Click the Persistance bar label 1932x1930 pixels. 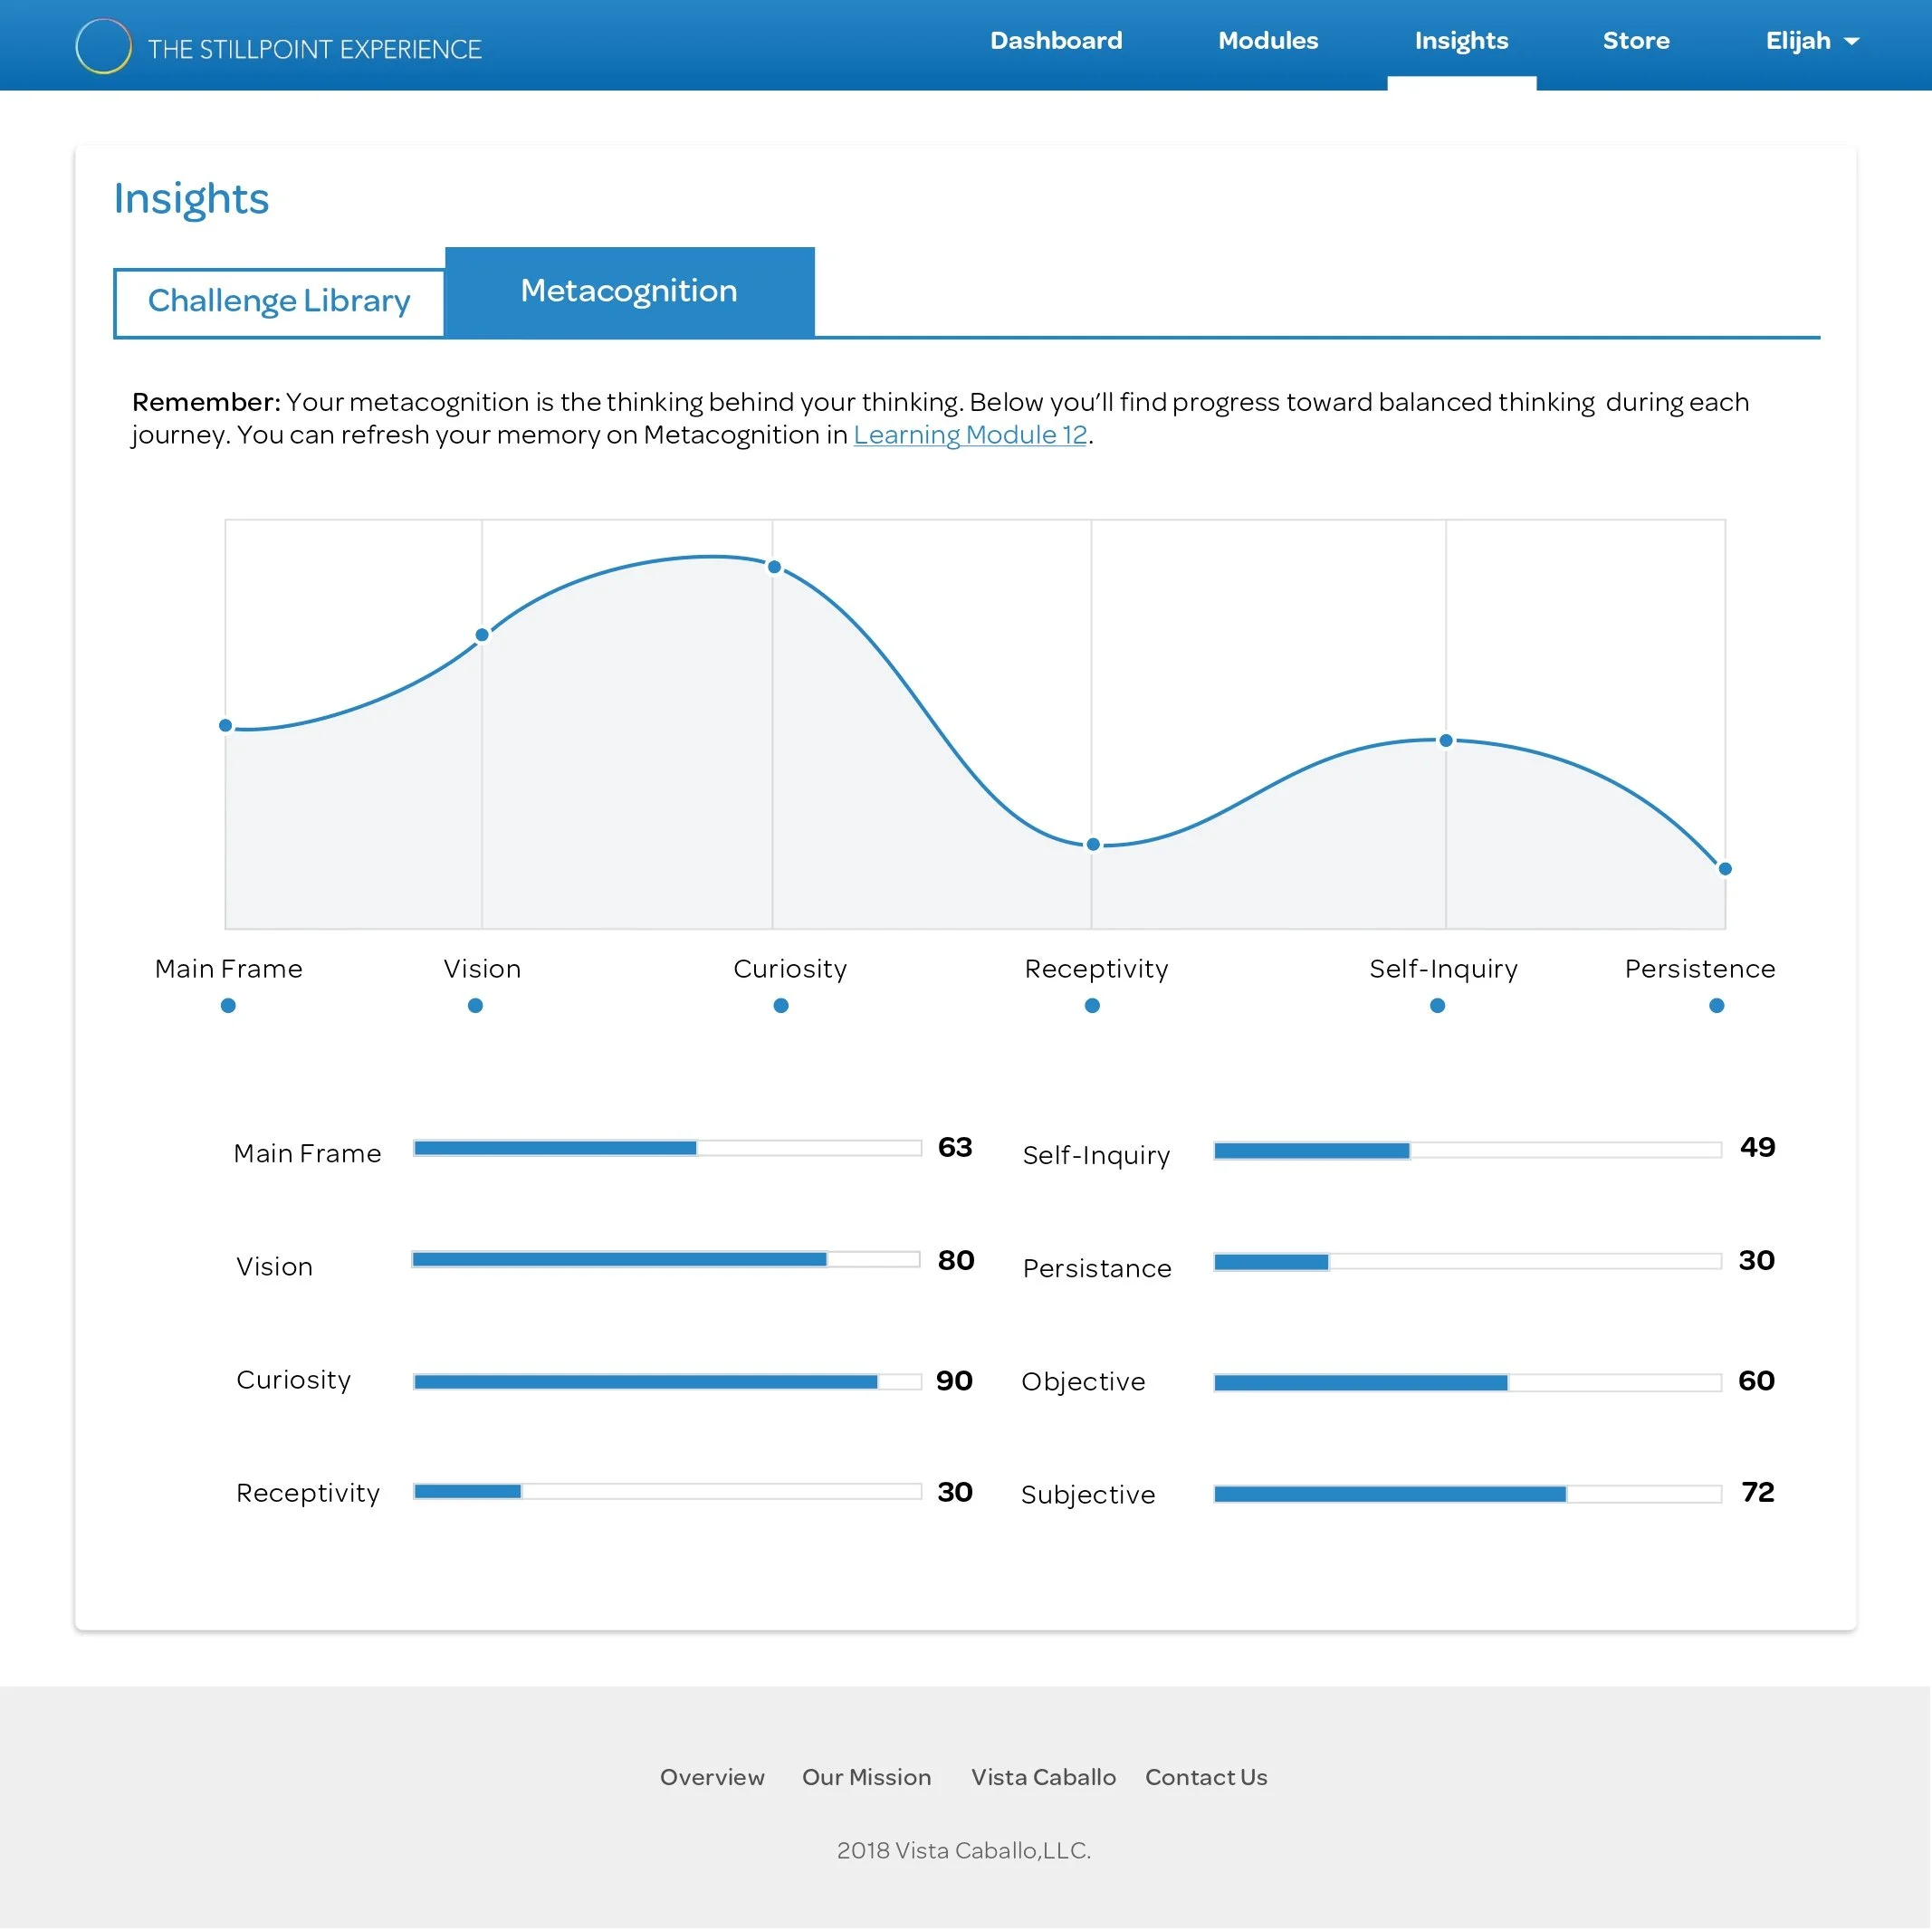click(x=1097, y=1269)
